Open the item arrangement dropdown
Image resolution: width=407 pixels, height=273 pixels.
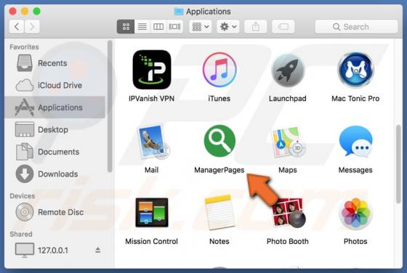(200, 26)
